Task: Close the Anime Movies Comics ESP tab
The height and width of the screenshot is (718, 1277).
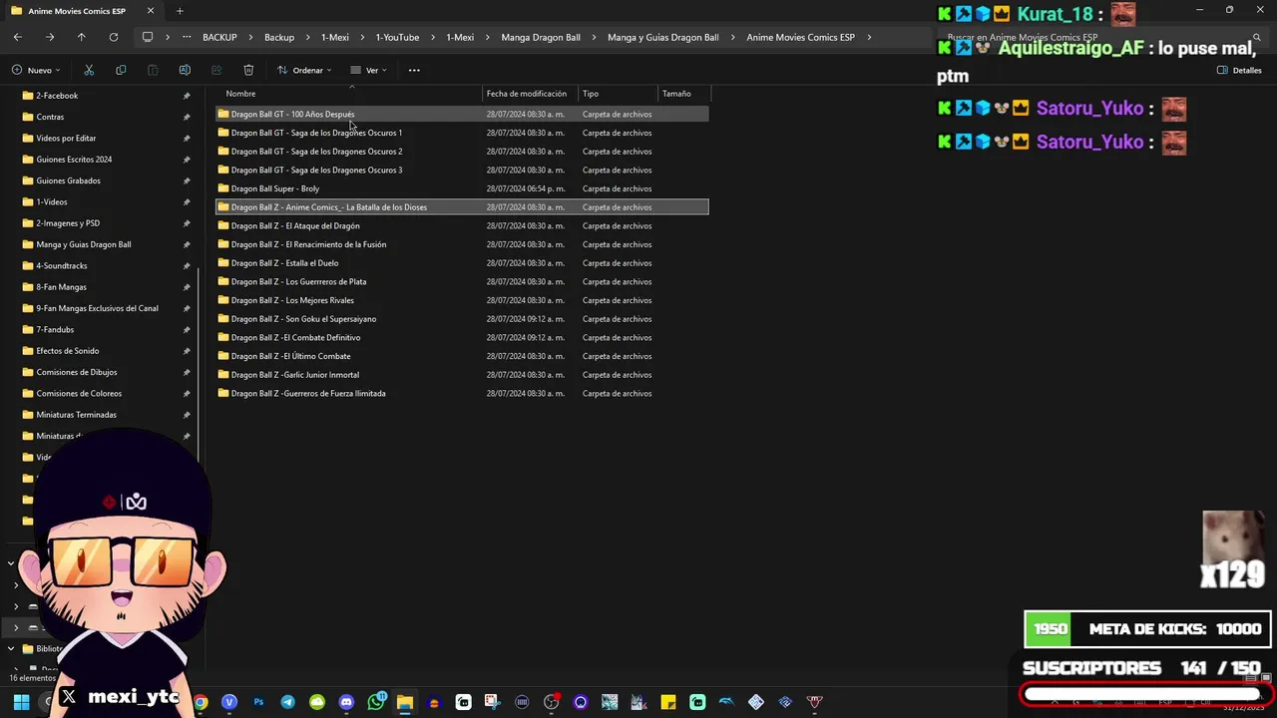Action: pos(151,11)
